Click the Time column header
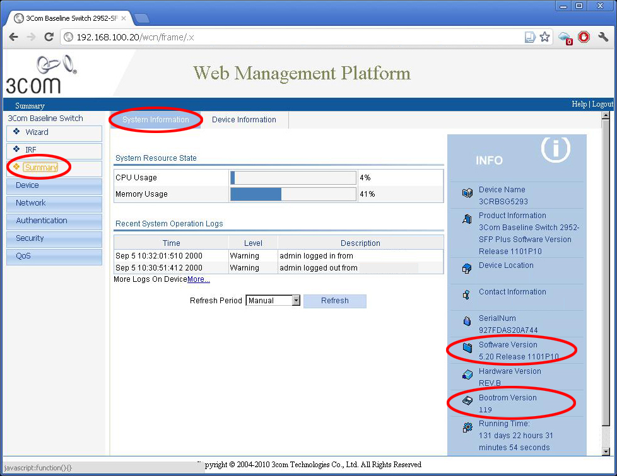Viewport: 617px width, 476px height. [171, 243]
